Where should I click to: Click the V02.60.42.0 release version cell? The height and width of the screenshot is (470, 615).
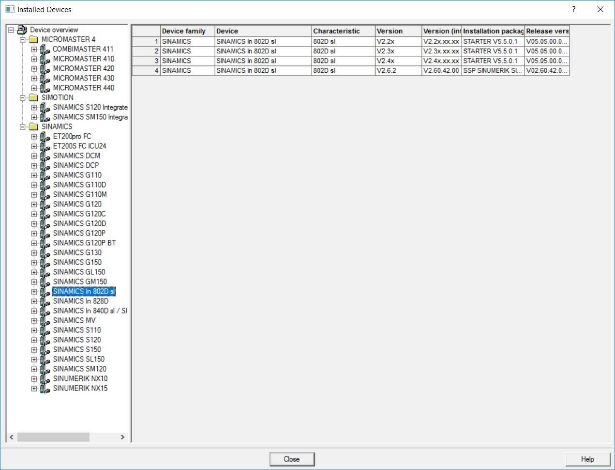click(x=547, y=70)
